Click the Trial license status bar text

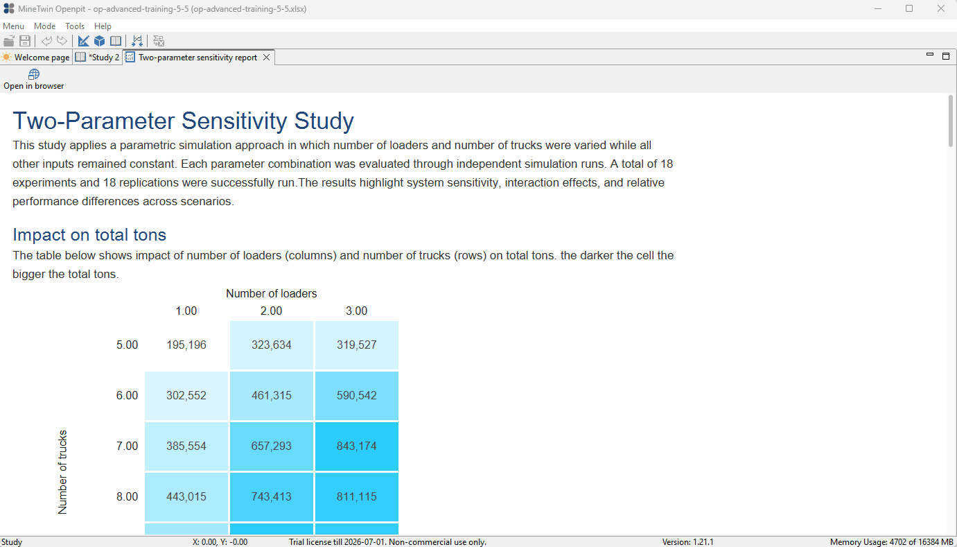[x=387, y=541]
